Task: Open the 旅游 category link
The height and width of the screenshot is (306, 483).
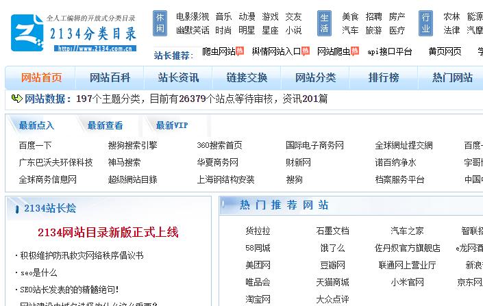Action: click(x=373, y=30)
